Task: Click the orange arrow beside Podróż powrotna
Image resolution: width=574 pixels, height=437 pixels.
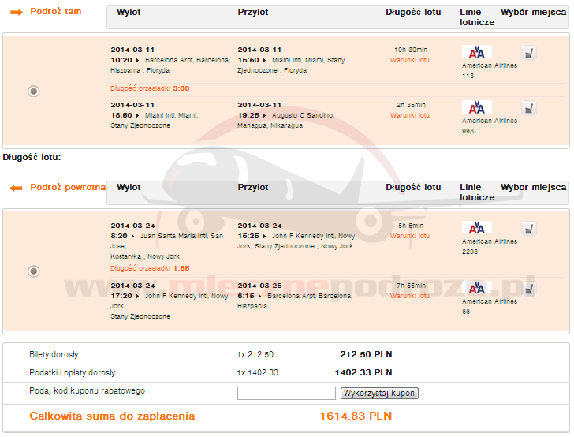Action: [16, 189]
